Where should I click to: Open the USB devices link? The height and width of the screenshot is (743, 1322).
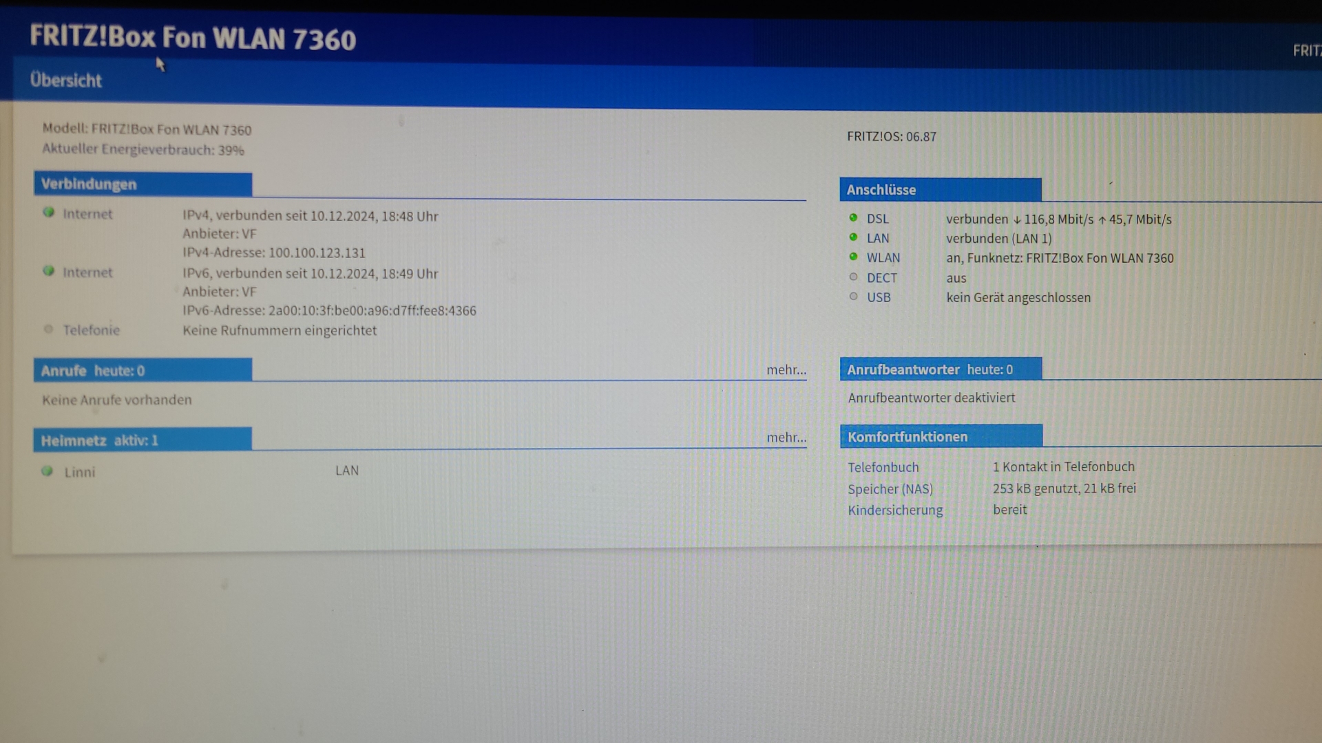click(x=879, y=298)
